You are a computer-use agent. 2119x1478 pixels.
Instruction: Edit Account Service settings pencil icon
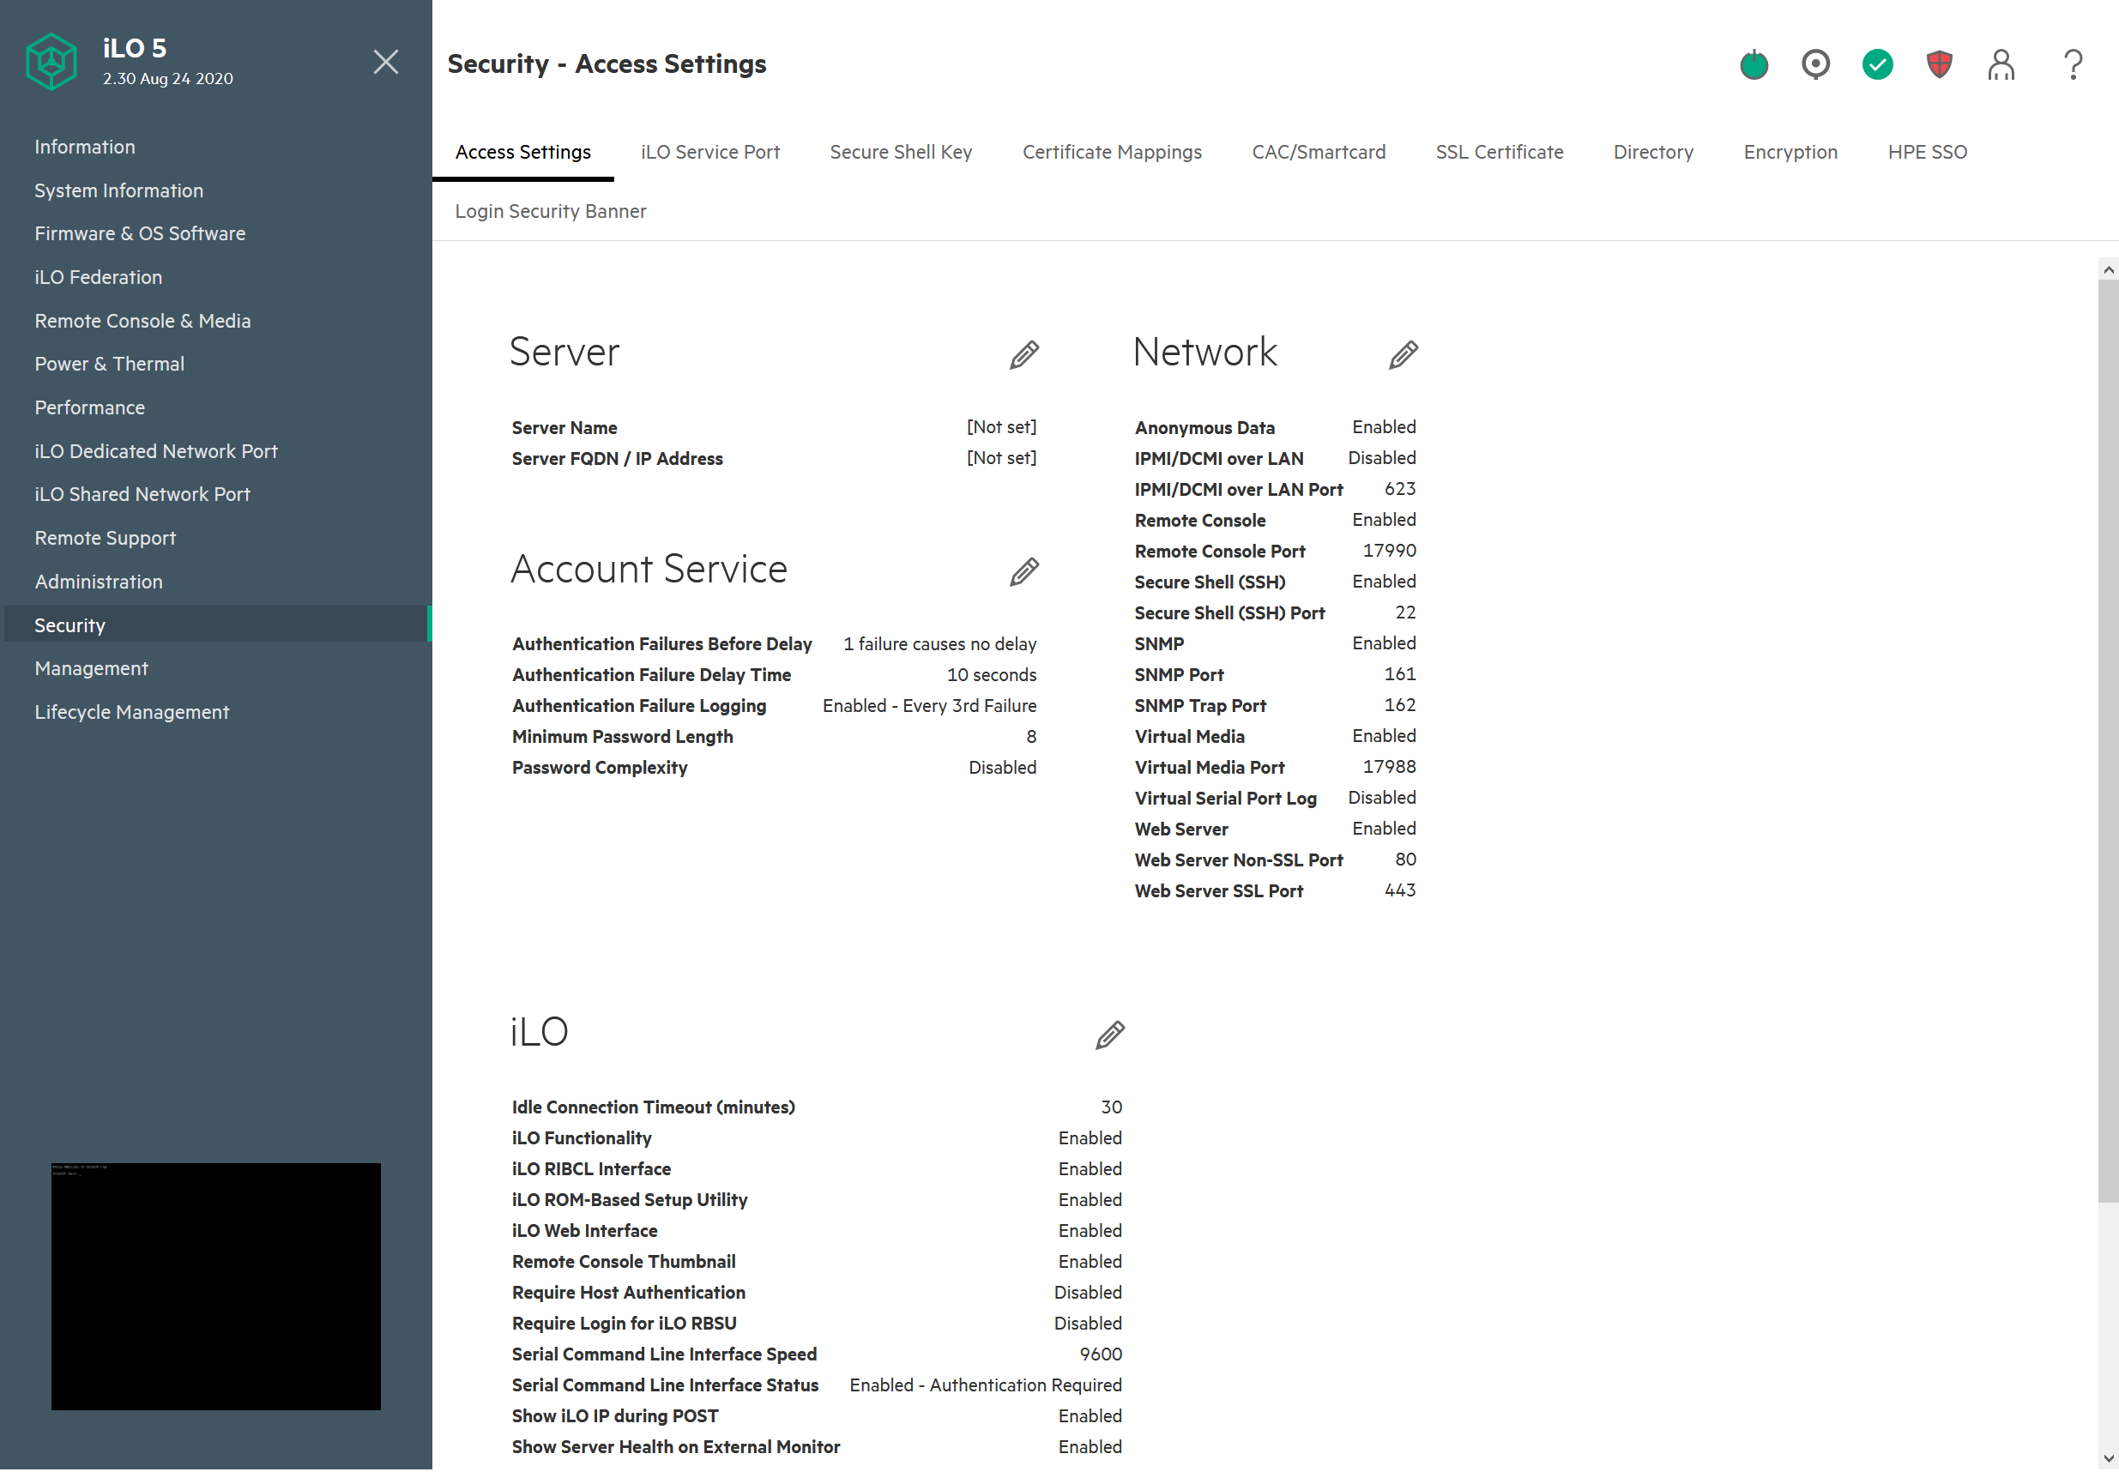point(1023,572)
